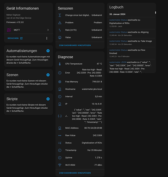This screenshot has width=168, height=177.
Task: Click the Error alert circle icon
Action: (60, 73)
